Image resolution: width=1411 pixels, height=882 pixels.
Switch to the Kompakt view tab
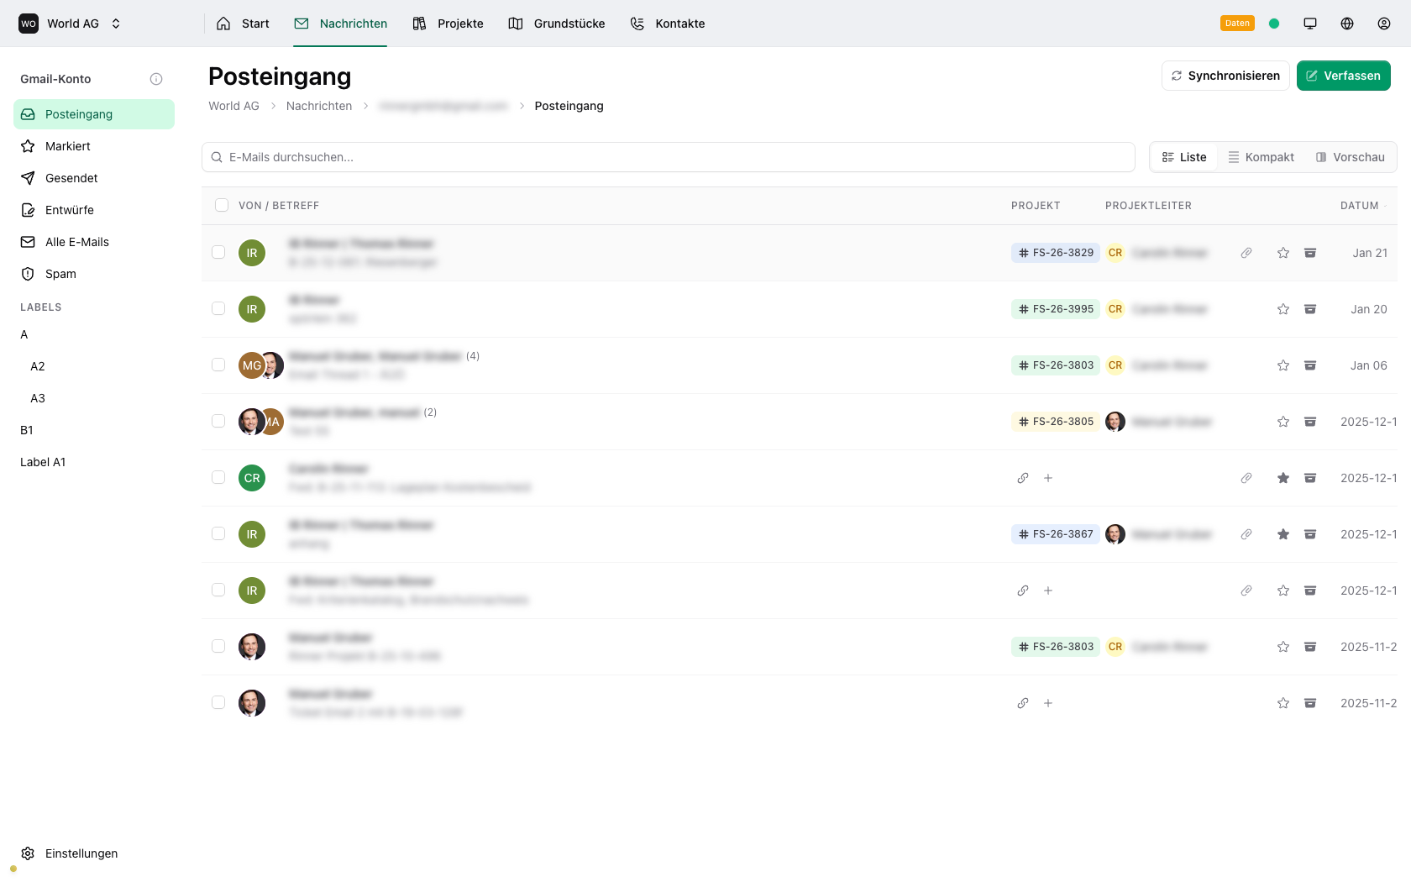coord(1260,157)
